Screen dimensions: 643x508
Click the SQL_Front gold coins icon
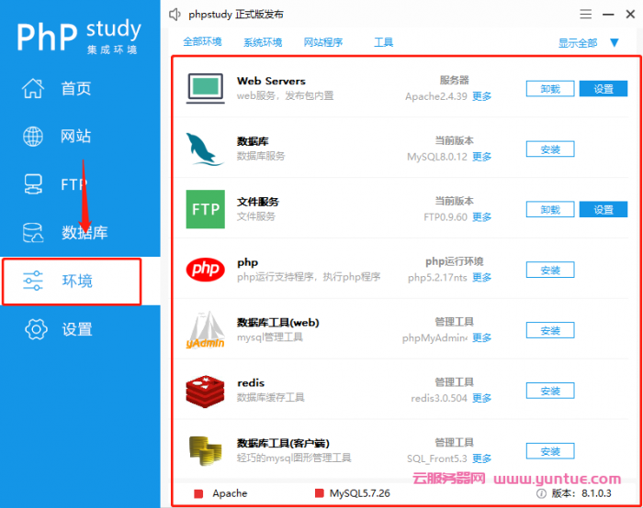pyautogui.click(x=206, y=450)
